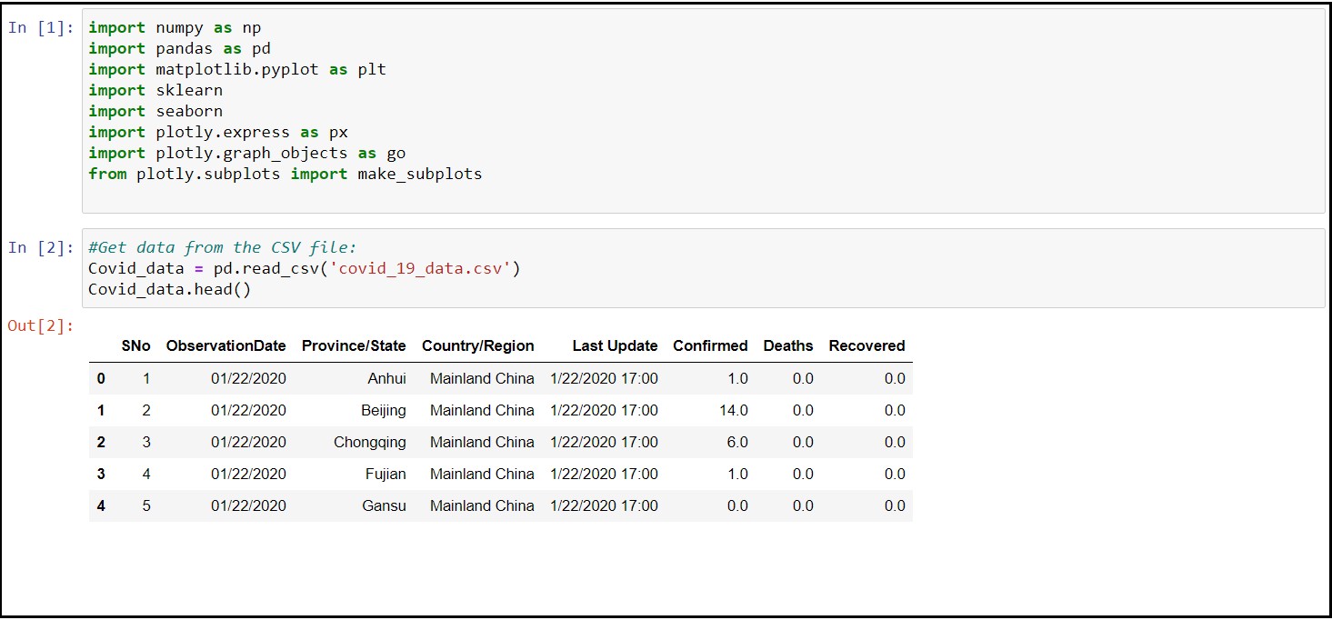This screenshot has height=620, width=1332.
Task: Click the 'import sklearn' code line
Action: click(155, 90)
